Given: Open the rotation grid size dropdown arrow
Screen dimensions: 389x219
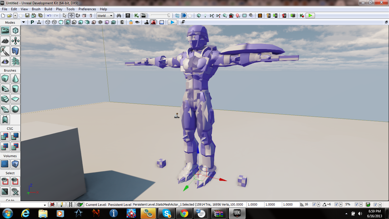Looking at the screenshot, I should [x=341, y=204].
